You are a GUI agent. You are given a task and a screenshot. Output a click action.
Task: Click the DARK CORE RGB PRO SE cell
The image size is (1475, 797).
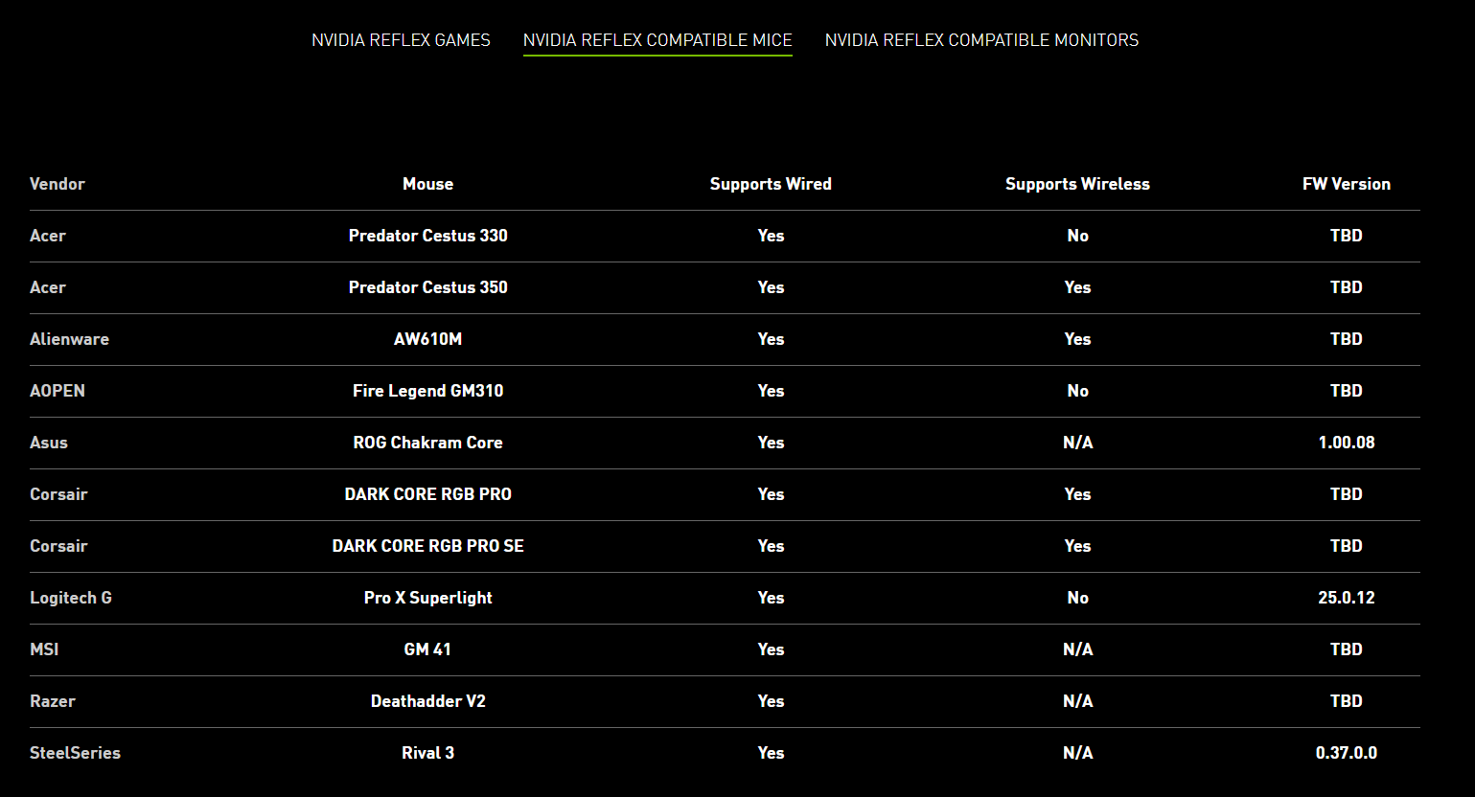coord(427,546)
